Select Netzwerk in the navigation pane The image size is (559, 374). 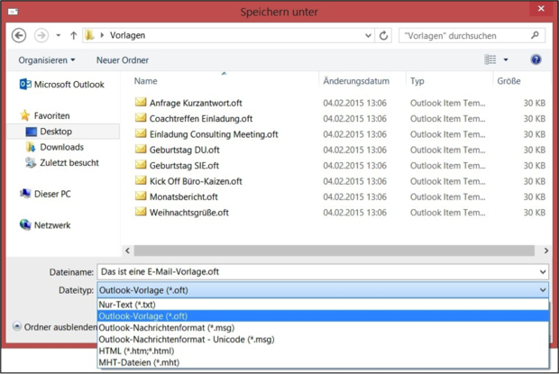point(46,225)
